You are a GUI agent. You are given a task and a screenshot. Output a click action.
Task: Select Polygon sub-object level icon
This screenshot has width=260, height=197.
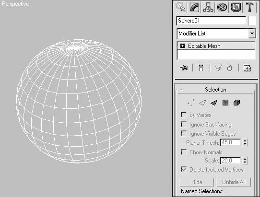225,103
